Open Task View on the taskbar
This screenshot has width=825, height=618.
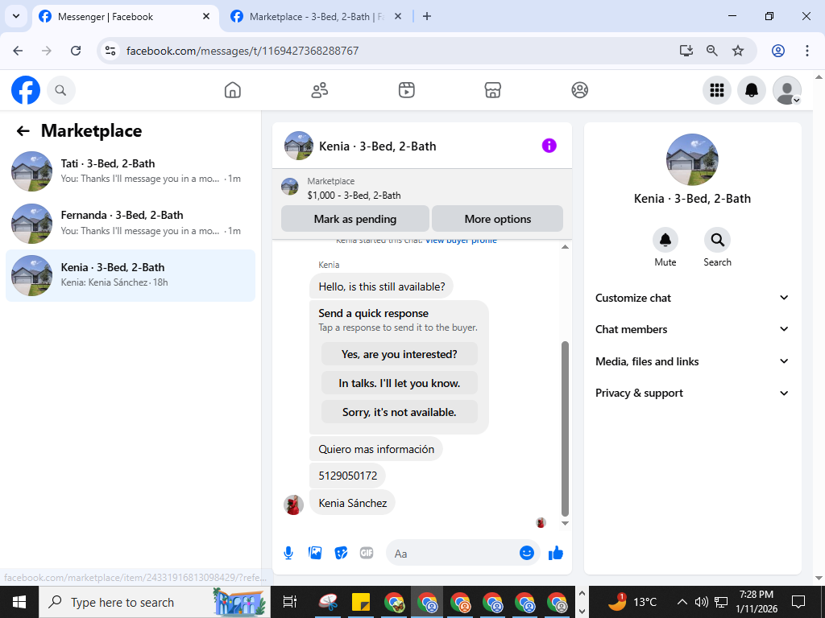click(x=289, y=602)
